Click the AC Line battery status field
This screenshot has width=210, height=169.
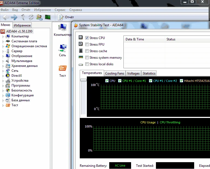click(120, 165)
